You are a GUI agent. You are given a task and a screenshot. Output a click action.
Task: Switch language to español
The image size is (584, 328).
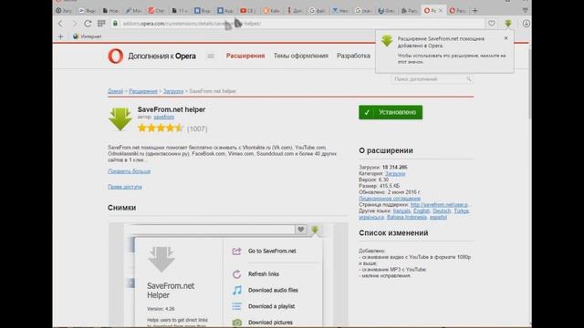pos(438,217)
